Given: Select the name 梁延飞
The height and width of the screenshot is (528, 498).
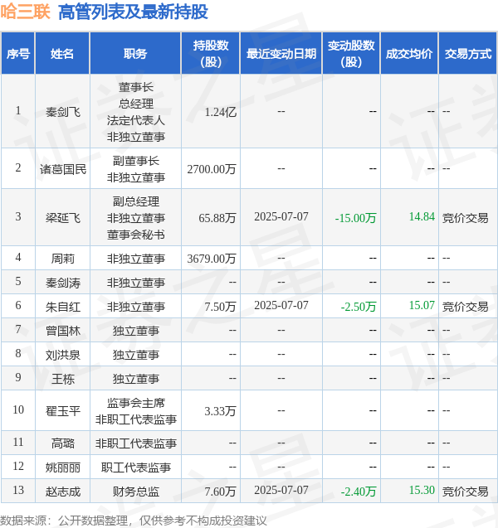Looking at the screenshot, I should 63,218.
